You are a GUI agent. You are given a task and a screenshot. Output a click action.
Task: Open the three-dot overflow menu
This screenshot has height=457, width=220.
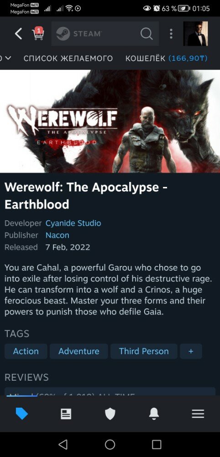171,33
